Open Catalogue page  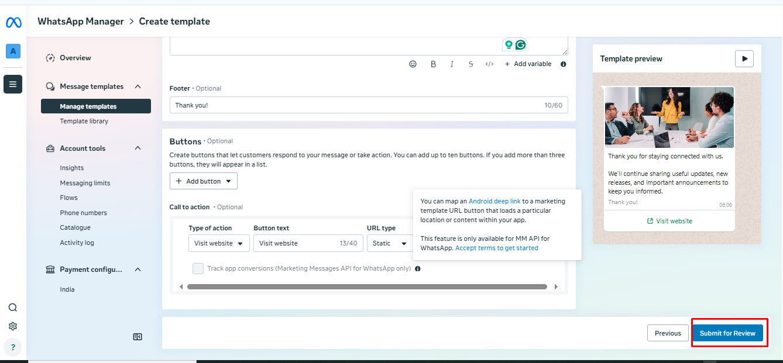[x=75, y=227]
